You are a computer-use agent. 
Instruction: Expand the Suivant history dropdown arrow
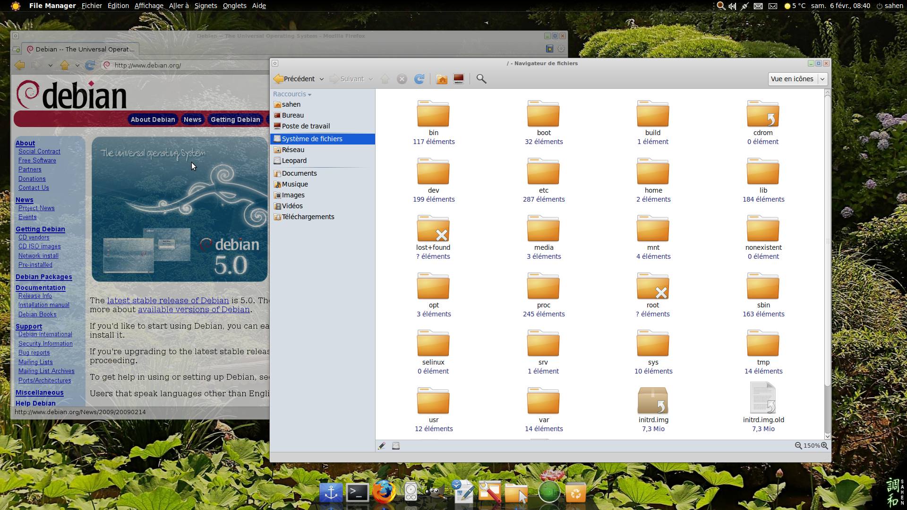pyautogui.click(x=371, y=79)
